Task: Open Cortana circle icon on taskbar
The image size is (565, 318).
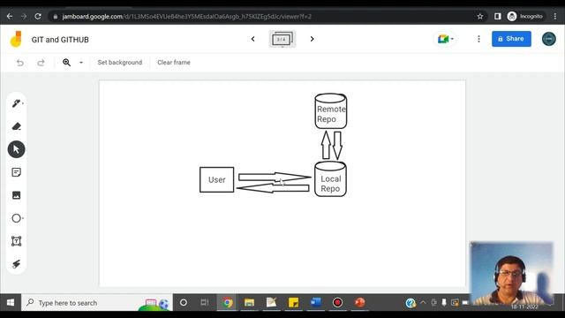Action: coord(184,302)
